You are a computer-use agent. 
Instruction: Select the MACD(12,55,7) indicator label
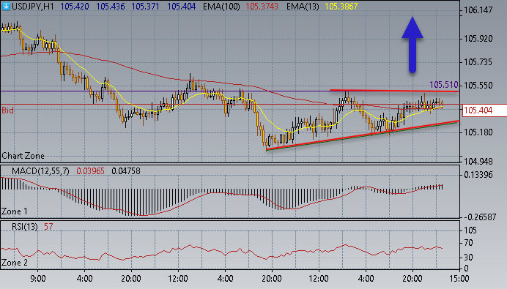(40, 171)
